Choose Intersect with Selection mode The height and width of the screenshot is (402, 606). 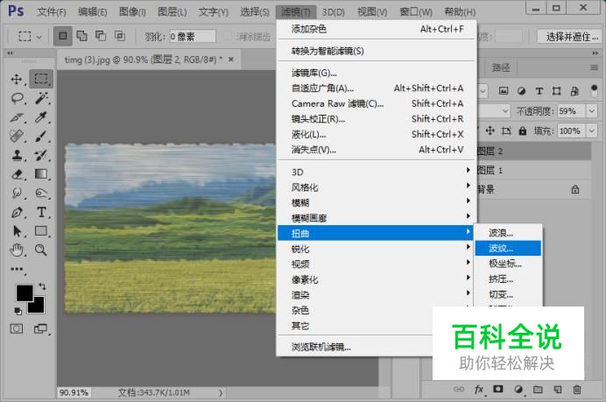[120, 36]
